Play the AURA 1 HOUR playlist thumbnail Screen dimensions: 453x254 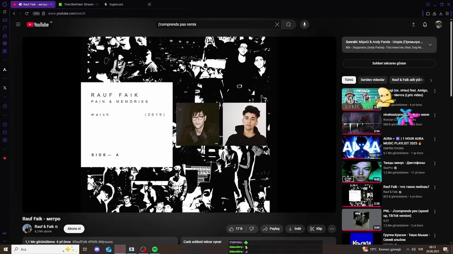pos(362,147)
